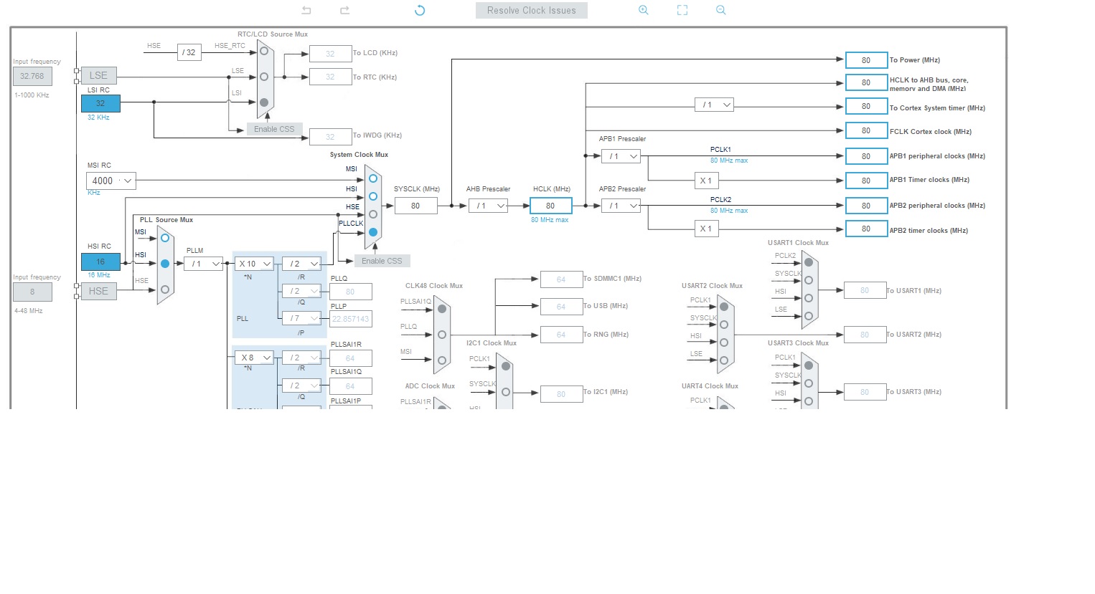The image size is (1095, 594).
Task: Select PLLSAI1Q on CLK48 Clock Mux
Action: (x=442, y=309)
